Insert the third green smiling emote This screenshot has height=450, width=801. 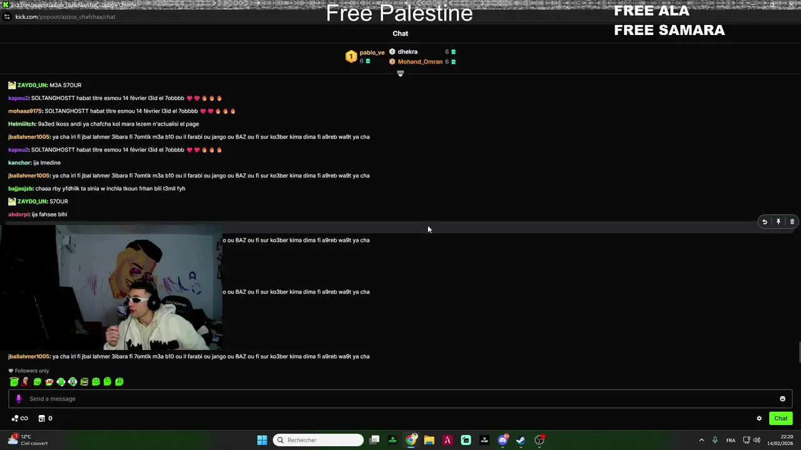[x=38, y=381]
